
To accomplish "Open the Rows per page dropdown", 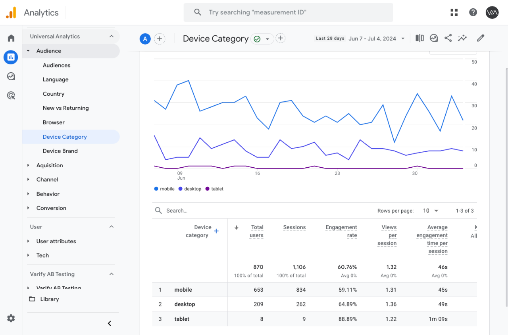I will pos(431,211).
